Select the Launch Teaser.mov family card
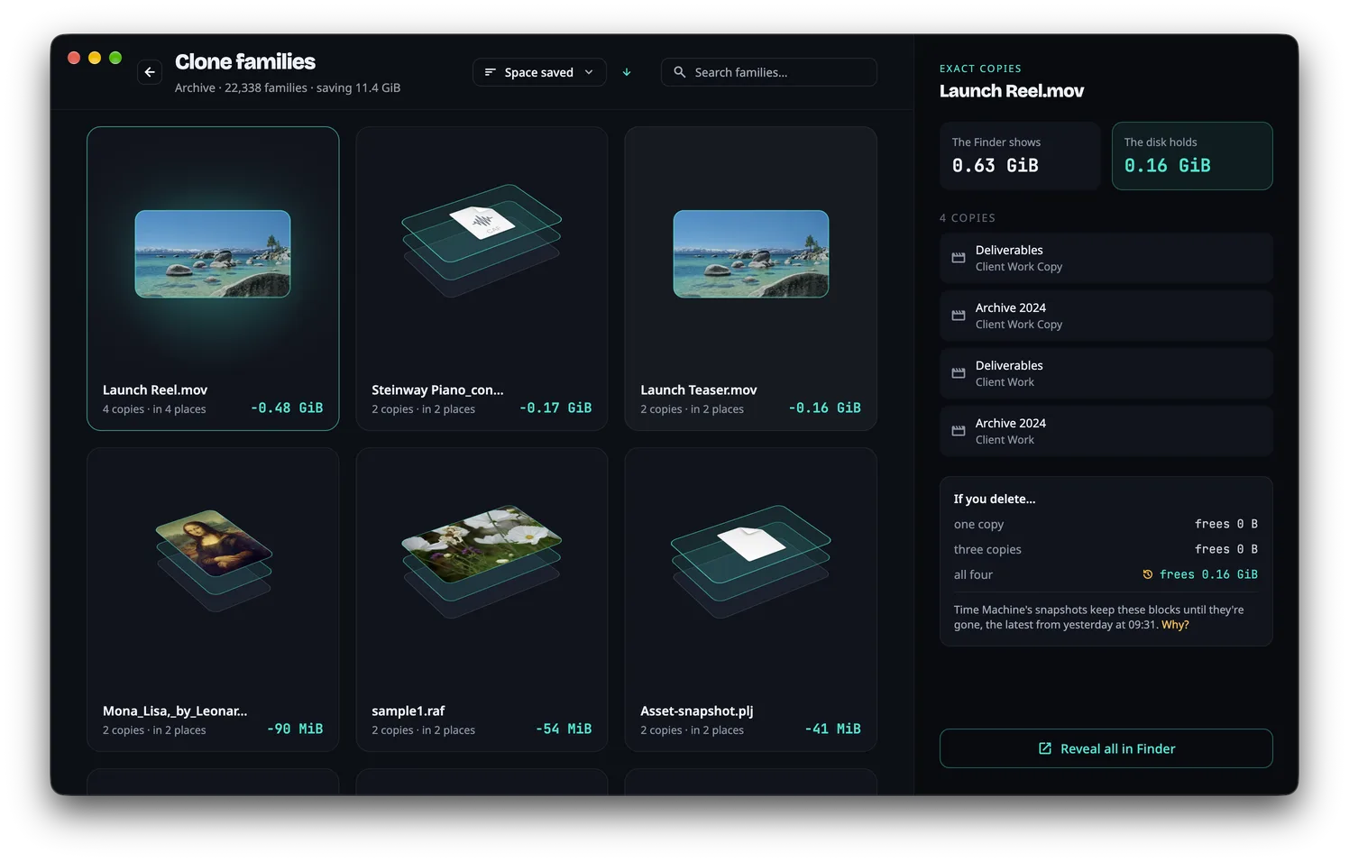The width and height of the screenshot is (1349, 862). (751, 279)
